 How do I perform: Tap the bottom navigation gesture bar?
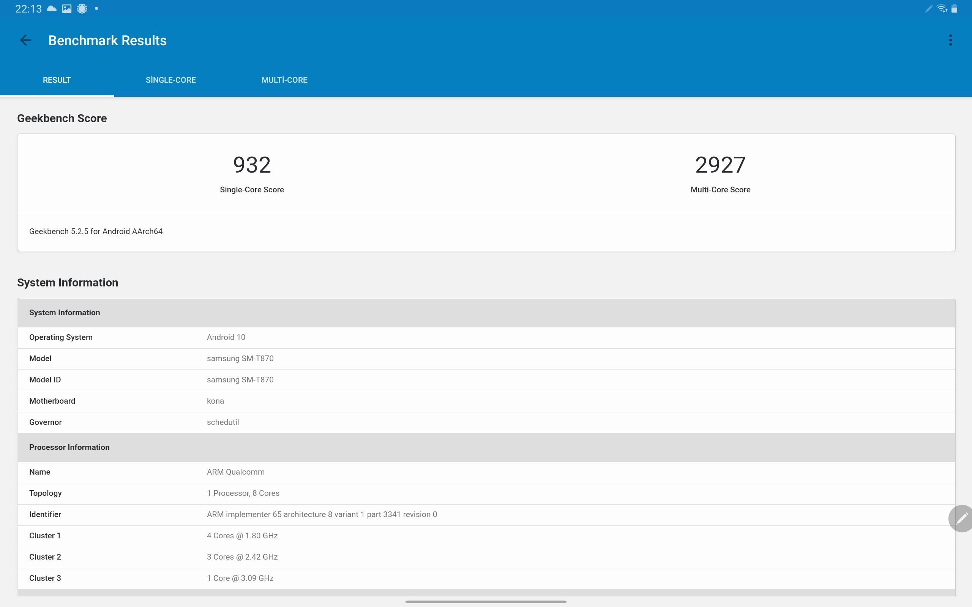tap(486, 602)
